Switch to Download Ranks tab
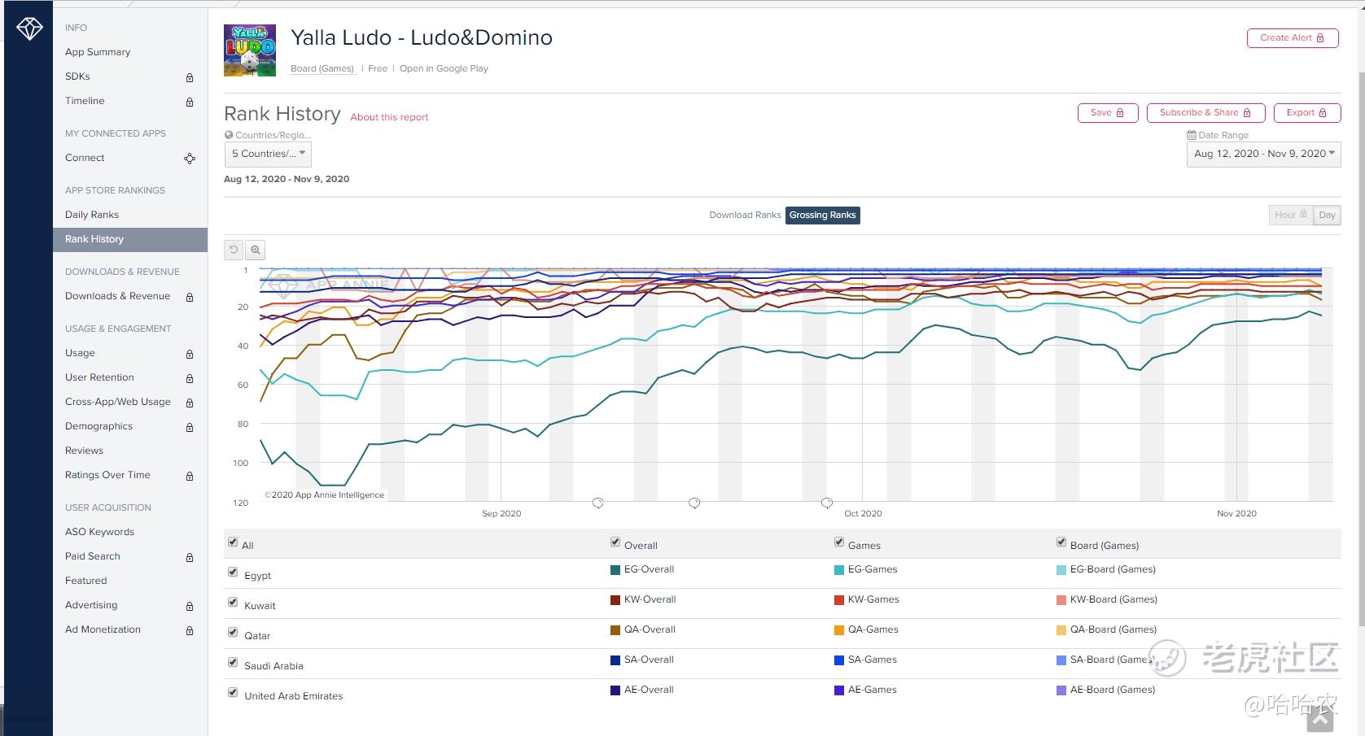This screenshot has height=736, width=1365. click(x=745, y=216)
